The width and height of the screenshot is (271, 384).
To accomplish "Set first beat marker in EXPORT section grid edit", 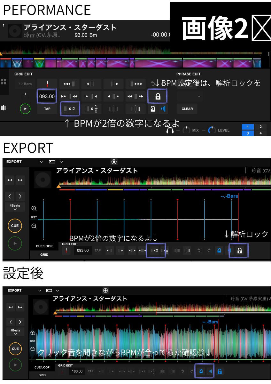I will point(66,250).
